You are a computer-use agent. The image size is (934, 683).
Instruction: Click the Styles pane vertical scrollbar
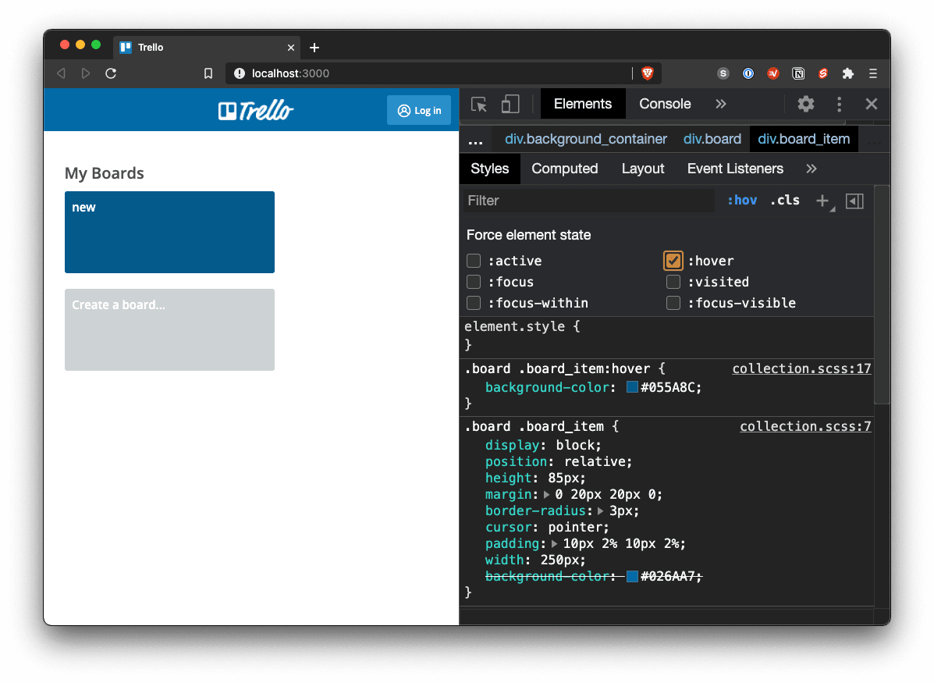click(882, 295)
